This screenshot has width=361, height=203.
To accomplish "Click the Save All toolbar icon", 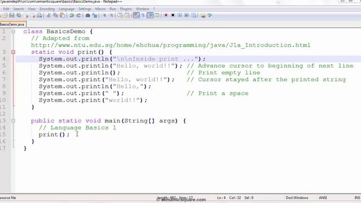I will (x=19, y=15).
